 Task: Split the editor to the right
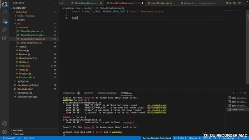pyautogui.click(x=240, y=3)
